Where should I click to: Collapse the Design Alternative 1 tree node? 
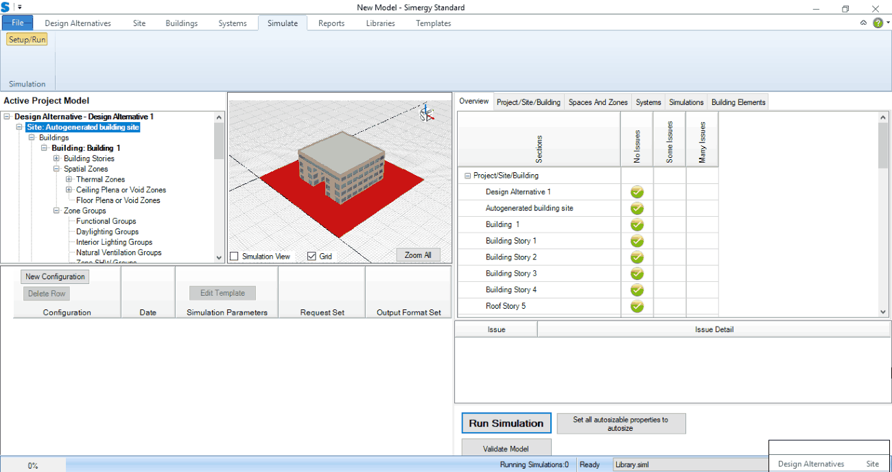point(7,117)
